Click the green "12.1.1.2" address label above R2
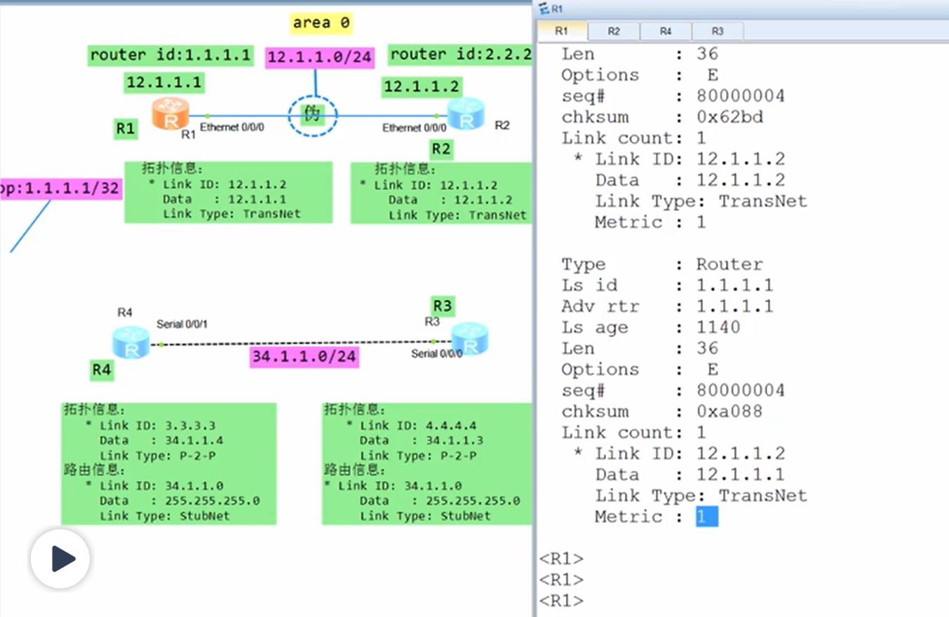Image resolution: width=949 pixels, height=617 pixels. [422, 86]
